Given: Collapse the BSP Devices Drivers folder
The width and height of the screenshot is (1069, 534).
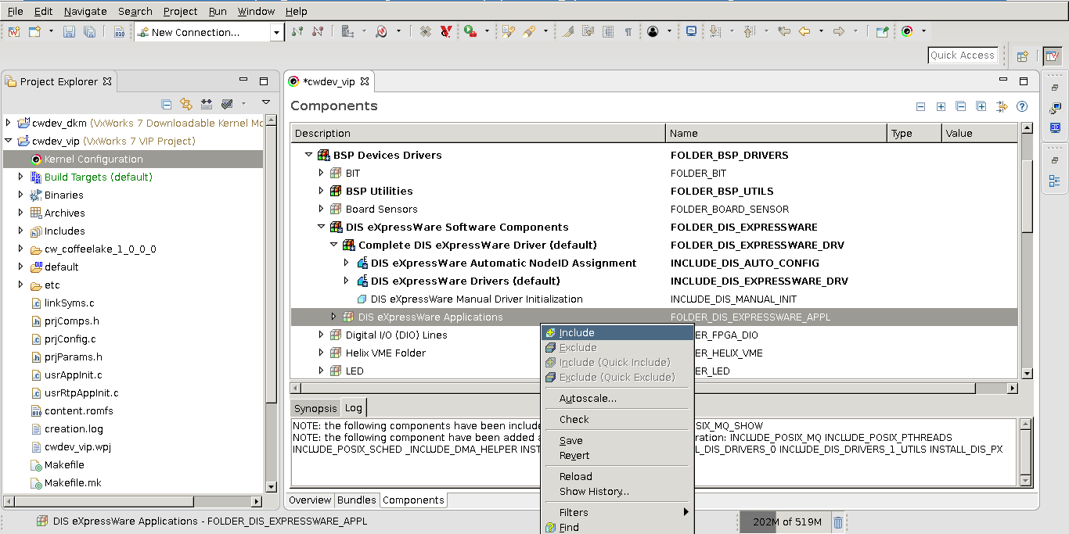Looking at the screenshot, I should (308, 155).
